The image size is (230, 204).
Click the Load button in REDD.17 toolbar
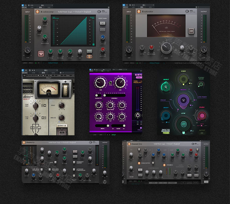coord(59,75)
